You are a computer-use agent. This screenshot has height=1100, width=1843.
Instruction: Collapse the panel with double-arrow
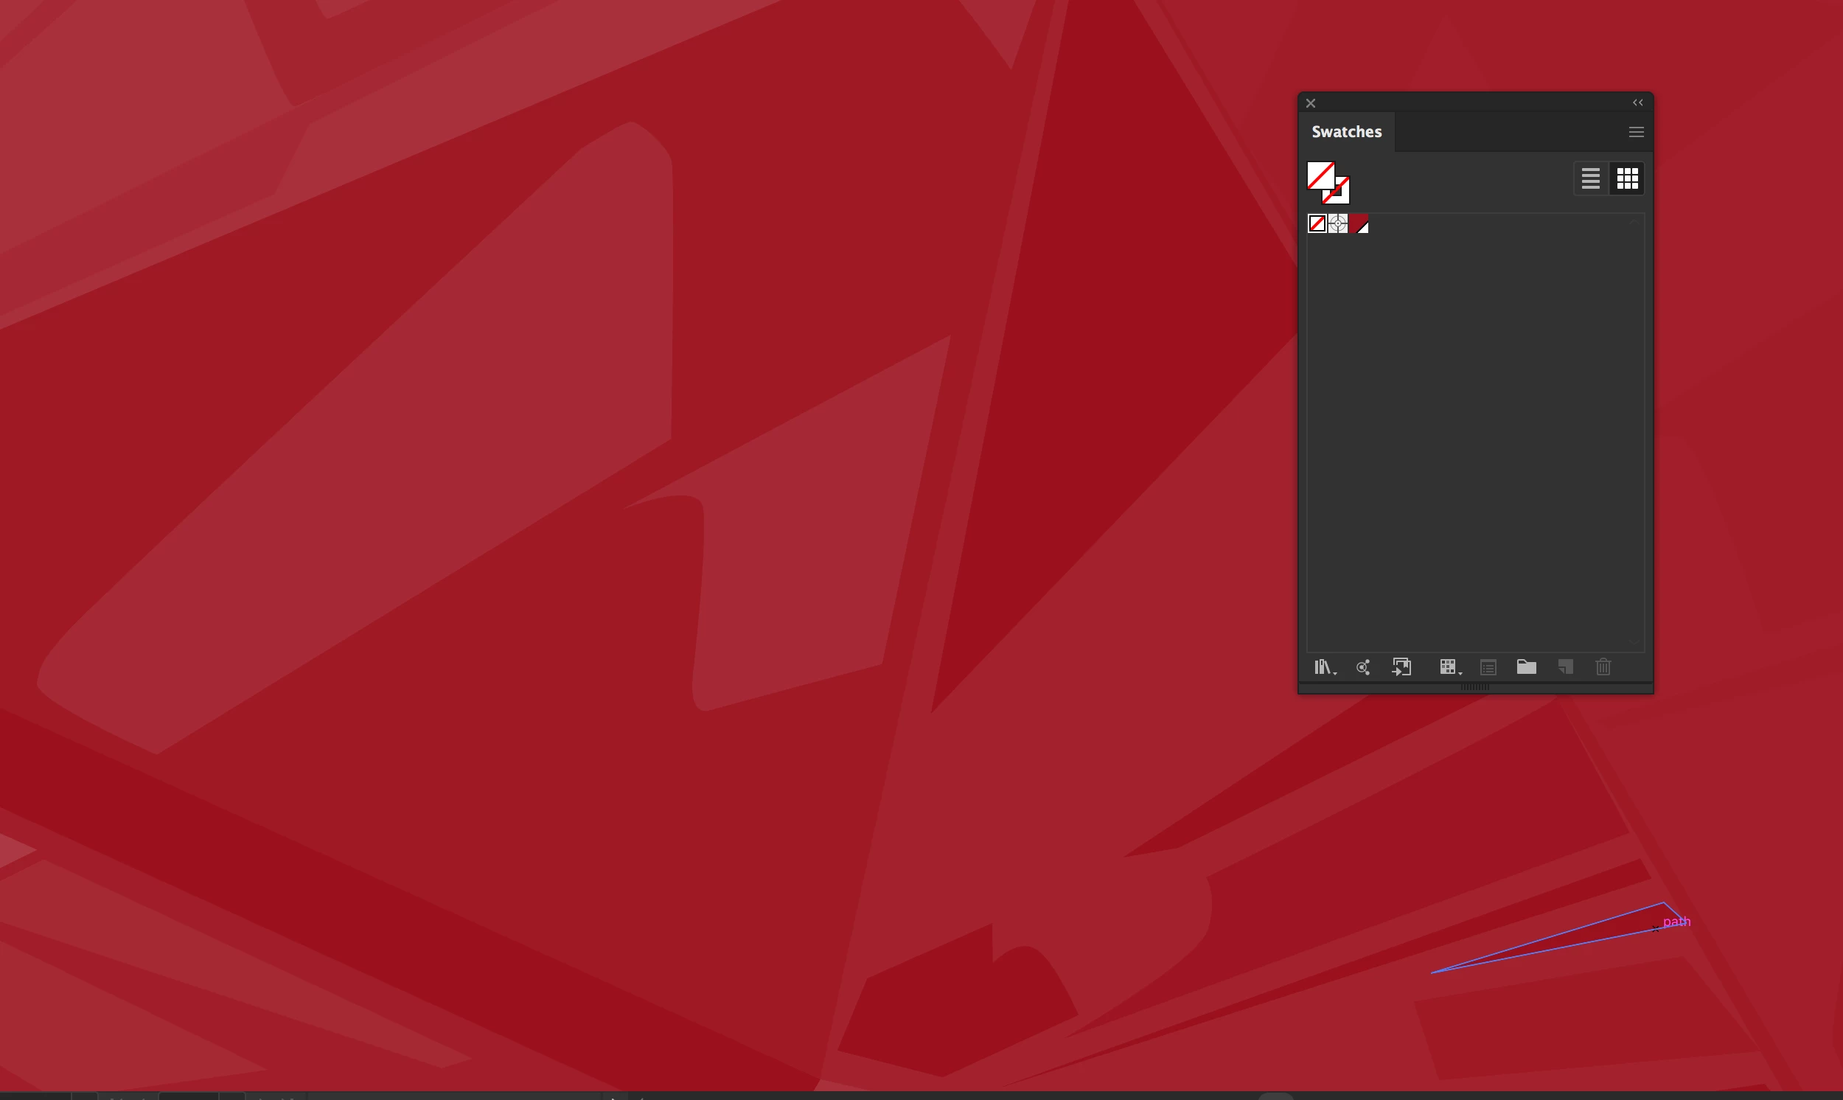[x=1638, y=103]
